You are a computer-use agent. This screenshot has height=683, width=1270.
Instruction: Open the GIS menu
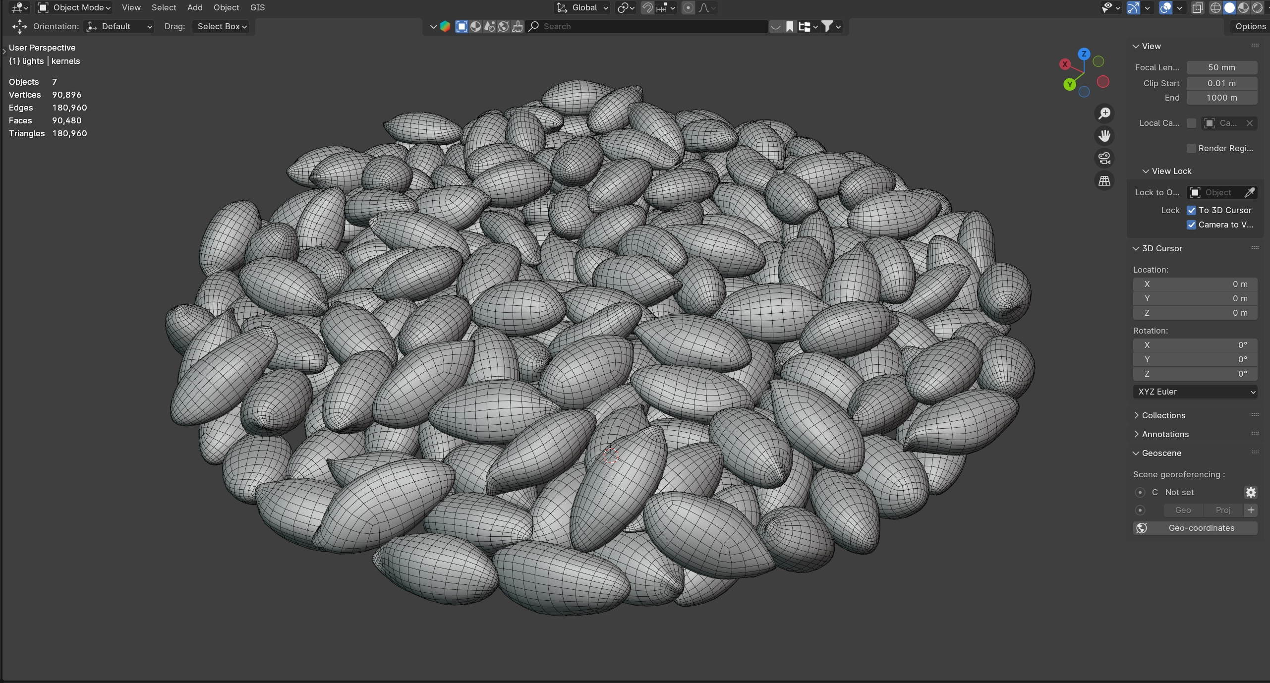257,7
